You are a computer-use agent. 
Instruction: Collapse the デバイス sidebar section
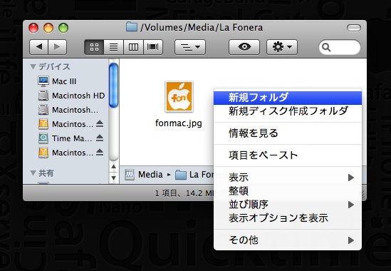pyautogui.click(x=33, y=66)
